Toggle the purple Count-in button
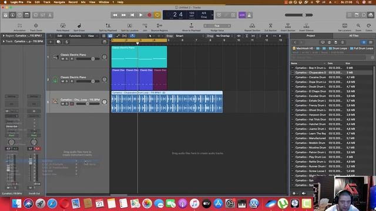 tap(242, 15)
